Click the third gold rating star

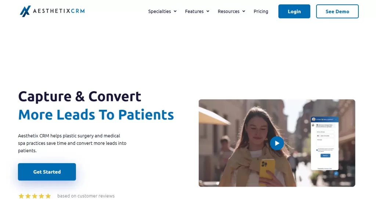[x=35, y=196]
